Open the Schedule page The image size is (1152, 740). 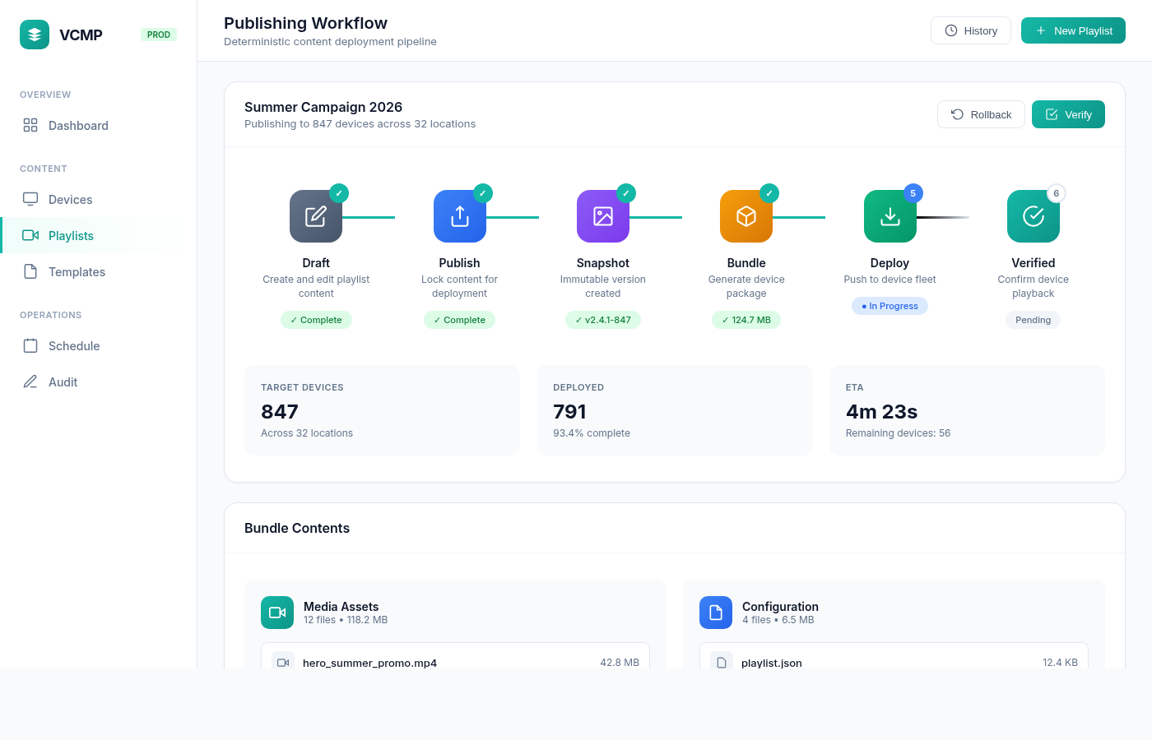click(74, 346)
